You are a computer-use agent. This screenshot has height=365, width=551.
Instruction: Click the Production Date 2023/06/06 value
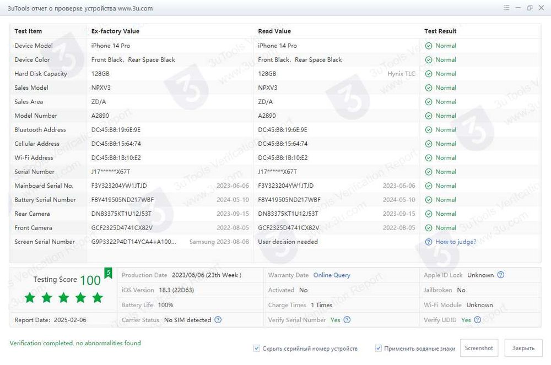pyautogui.click(x=207, y=275)
